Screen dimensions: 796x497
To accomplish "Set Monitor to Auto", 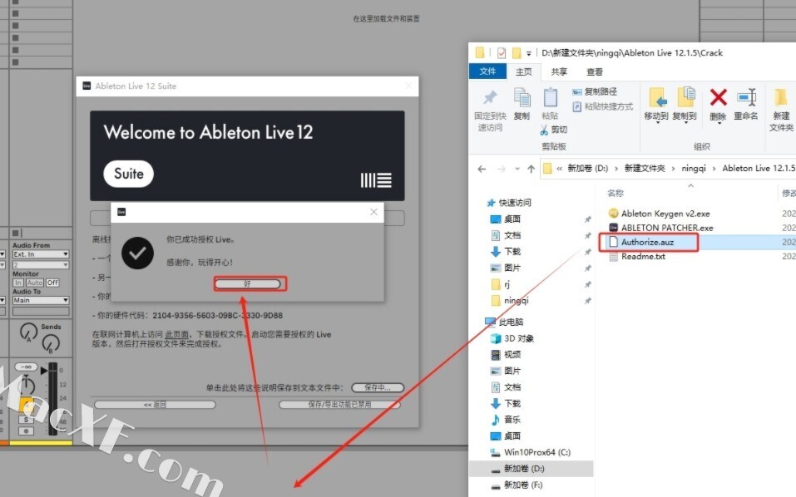I will (x=35, y=283).
